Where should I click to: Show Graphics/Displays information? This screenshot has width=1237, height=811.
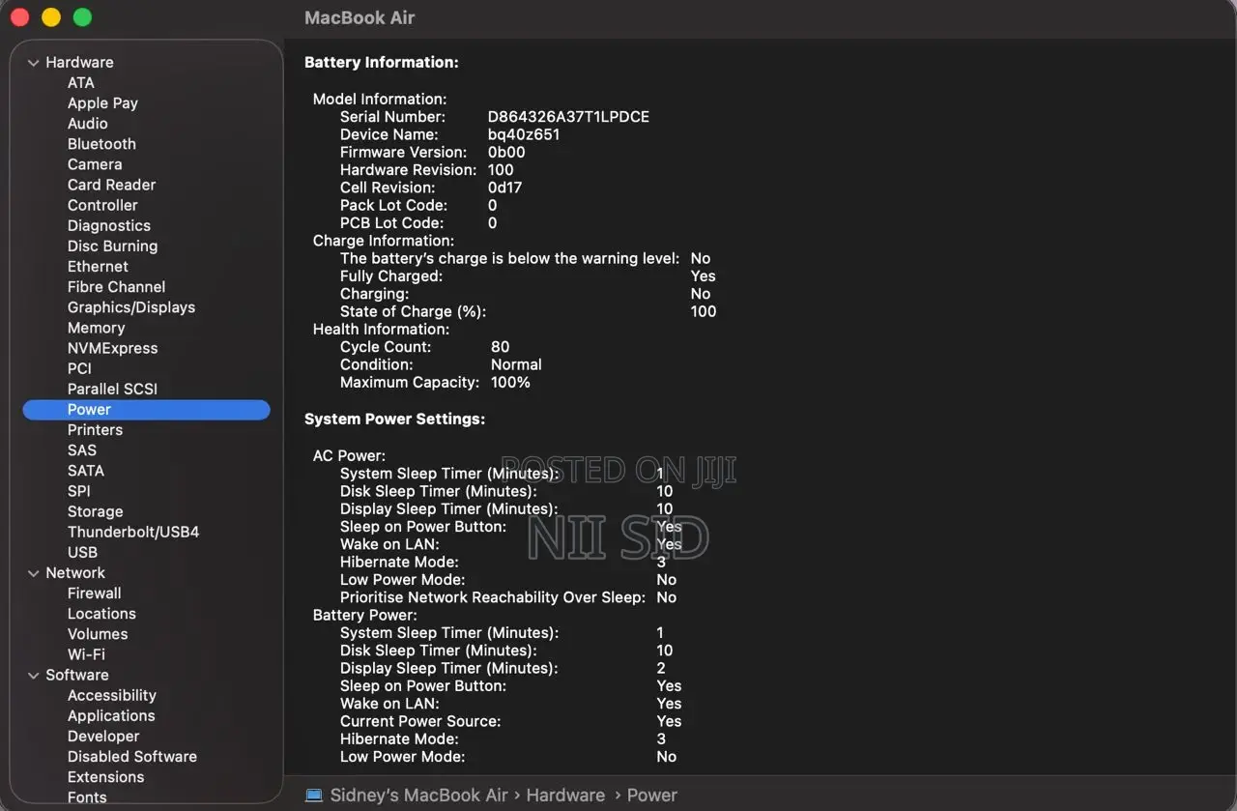click(x=131, y=307)
